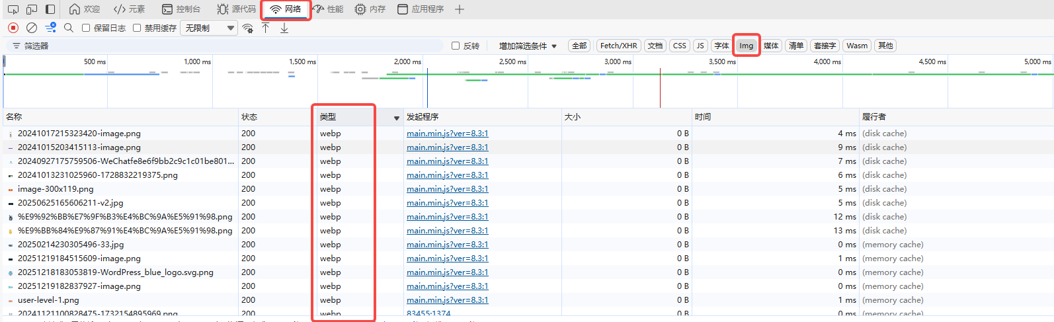Click file icon beside 20250625165606211-v2.jpg
1054x322 pixels.
click(x=11, y=203)
